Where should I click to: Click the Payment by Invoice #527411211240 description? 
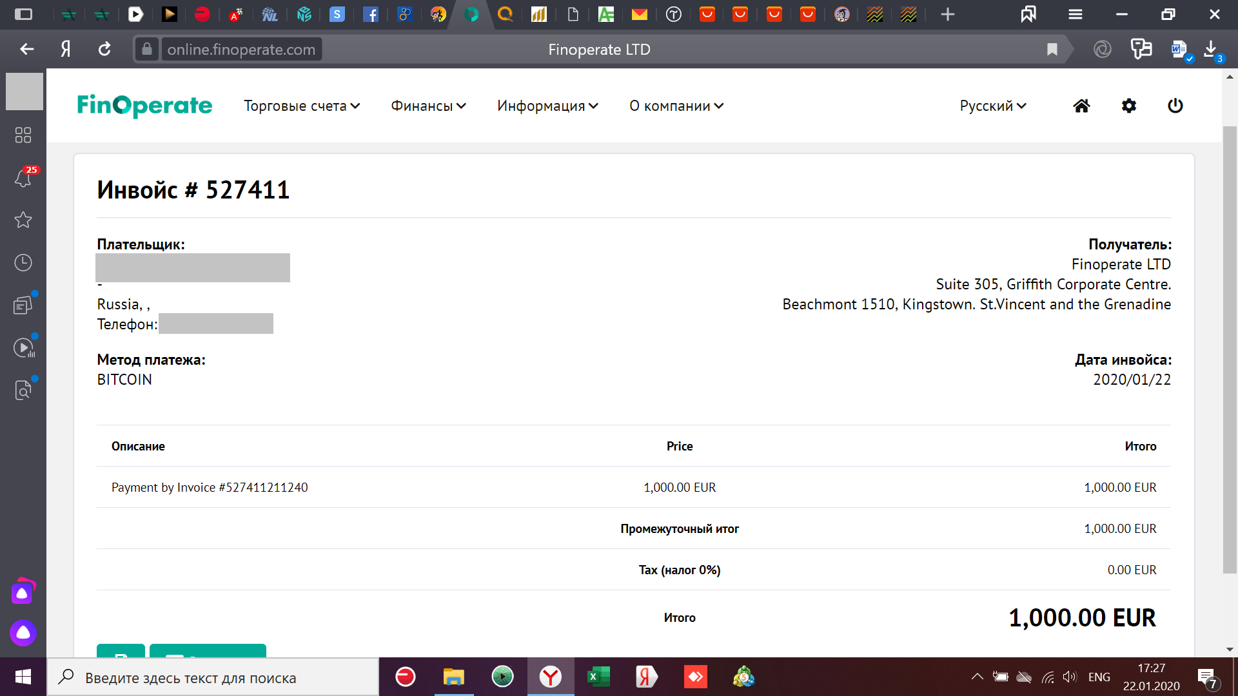(210, 487)
